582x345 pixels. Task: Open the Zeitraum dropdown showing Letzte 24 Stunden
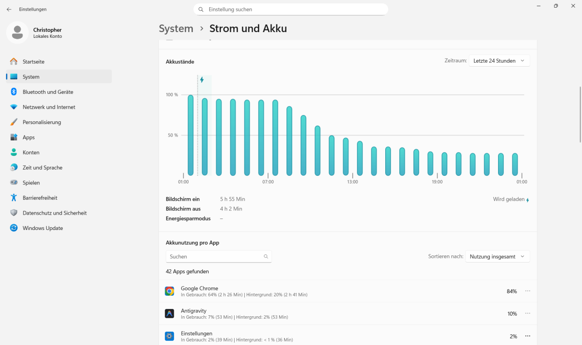click(499, 60)
